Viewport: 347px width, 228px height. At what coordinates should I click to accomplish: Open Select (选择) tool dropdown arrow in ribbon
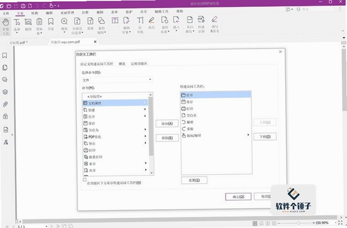(x=17, y=33)
